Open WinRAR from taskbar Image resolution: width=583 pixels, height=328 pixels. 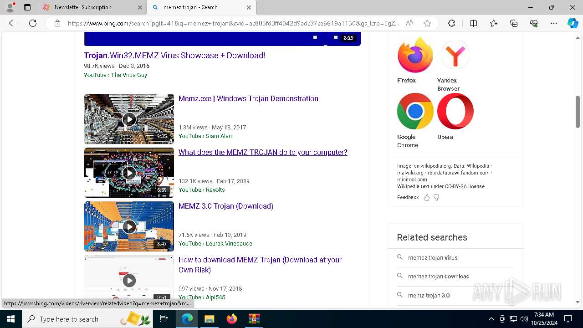pyautogui.click(x=254, y=319)
